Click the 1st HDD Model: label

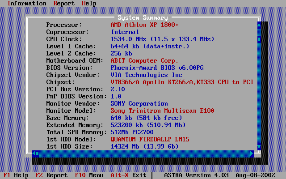[71, 139]
